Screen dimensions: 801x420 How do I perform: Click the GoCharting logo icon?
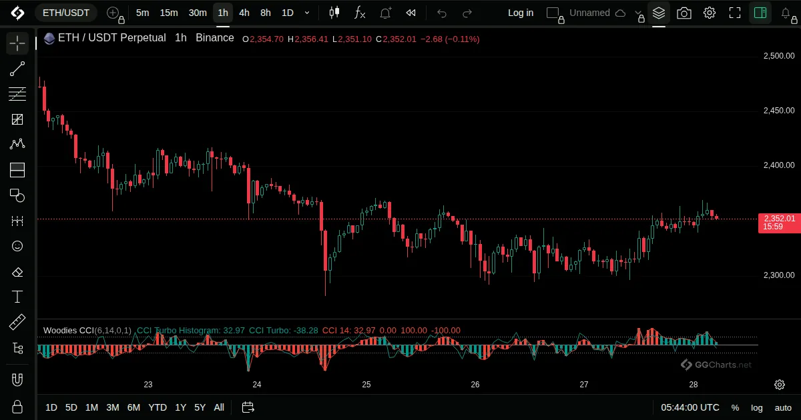coord(17,13)
